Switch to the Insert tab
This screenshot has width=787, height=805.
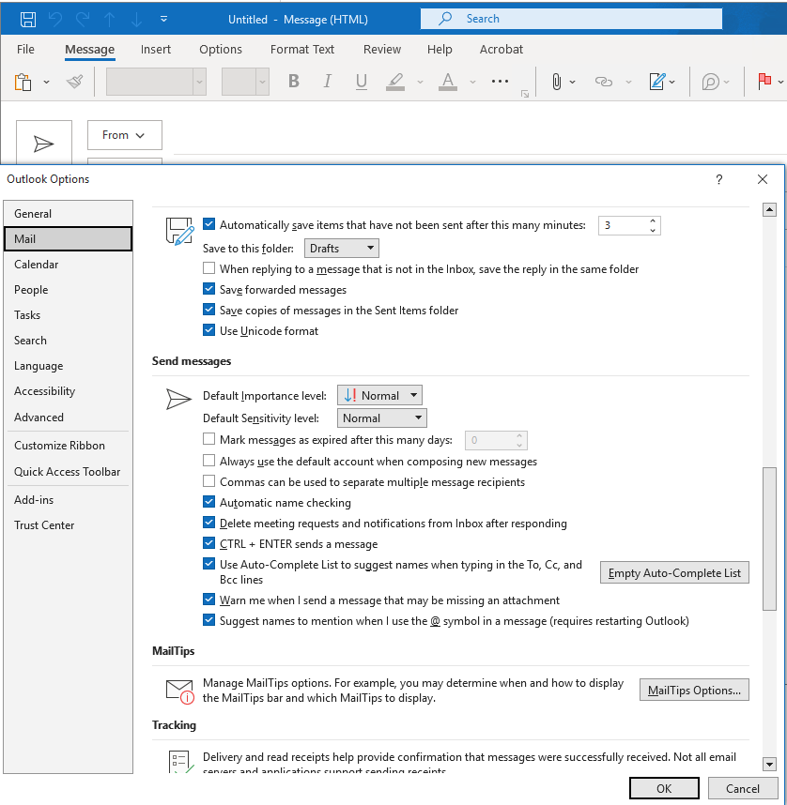coord(156,50)
